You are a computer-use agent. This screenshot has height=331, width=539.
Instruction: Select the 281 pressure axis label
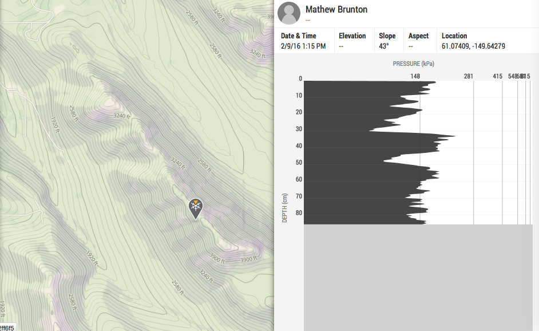(469, 76)
